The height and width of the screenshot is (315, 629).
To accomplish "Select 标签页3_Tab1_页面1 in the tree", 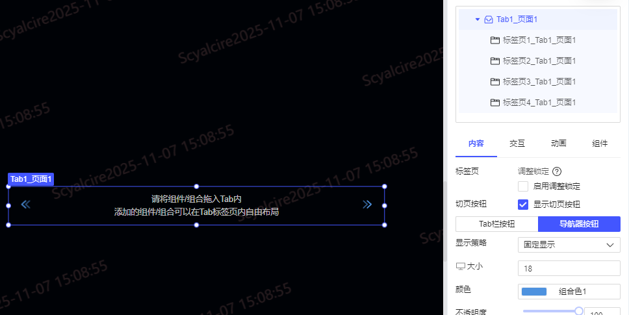I will pyautogui.click(x=538, y=82).
